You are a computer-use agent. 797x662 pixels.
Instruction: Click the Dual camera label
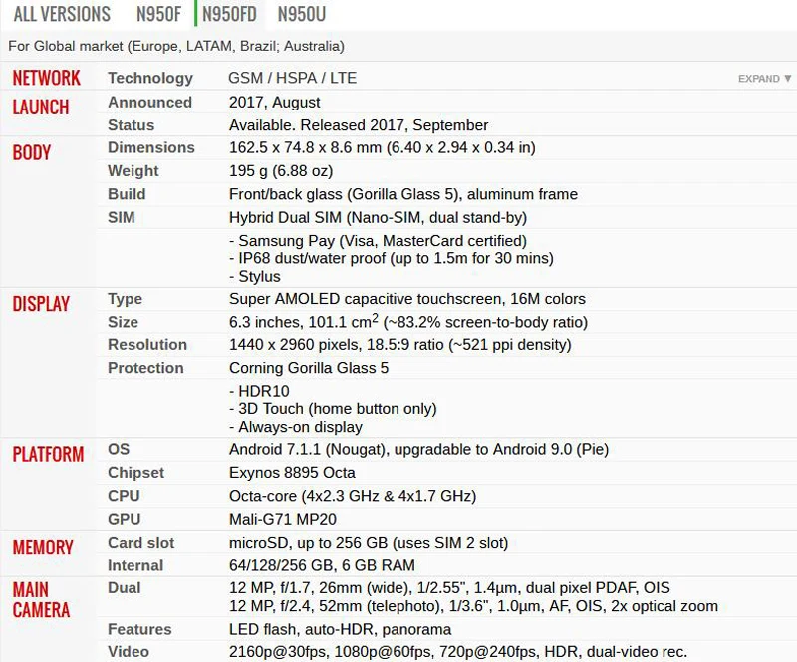124,588
